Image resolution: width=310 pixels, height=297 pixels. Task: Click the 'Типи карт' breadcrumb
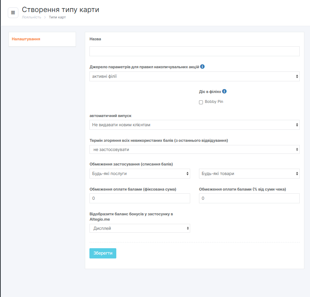coord(57,17)
